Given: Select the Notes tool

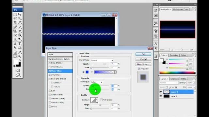Looking at the screenshot, I should click(15, 52).
